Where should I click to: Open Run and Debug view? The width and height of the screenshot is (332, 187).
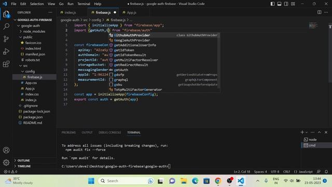coord(6,51)
